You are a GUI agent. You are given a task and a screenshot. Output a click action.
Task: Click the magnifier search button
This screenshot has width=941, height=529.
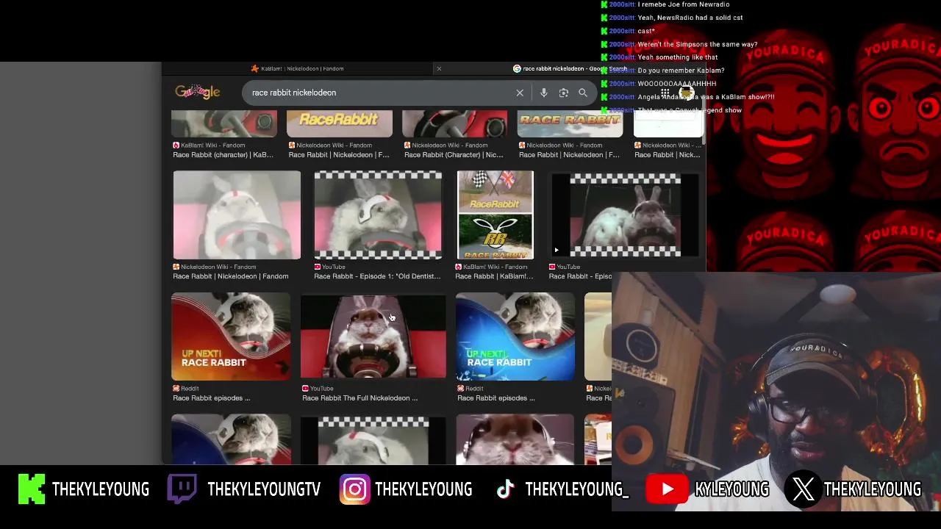[x=583, y=93]
